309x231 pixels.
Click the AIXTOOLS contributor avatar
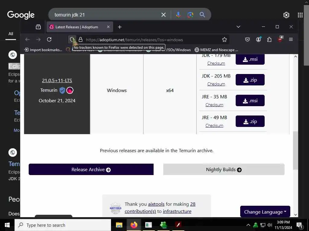click(116, 208)
